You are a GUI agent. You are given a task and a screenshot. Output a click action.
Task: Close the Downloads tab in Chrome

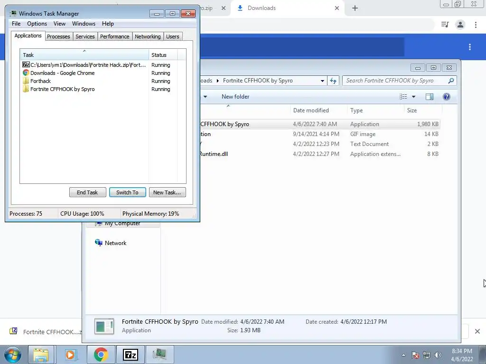point(337,8)
